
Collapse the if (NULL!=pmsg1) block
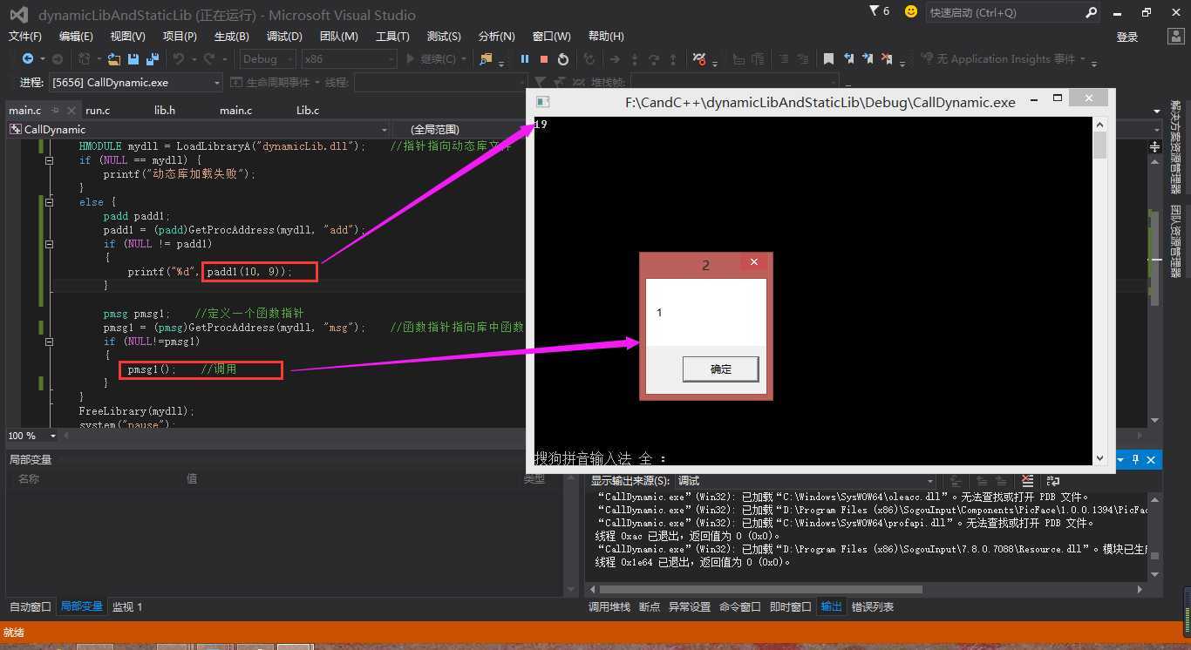50,342
